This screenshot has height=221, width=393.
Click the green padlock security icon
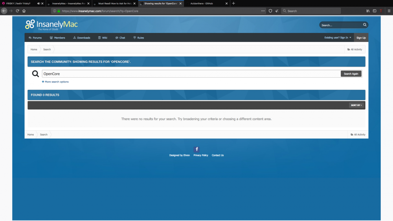(x=59, y=11)
